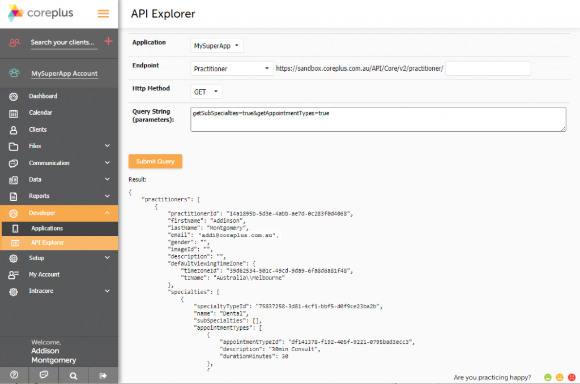
Task: Click the coreplus logo
Action: pos(40,13)
